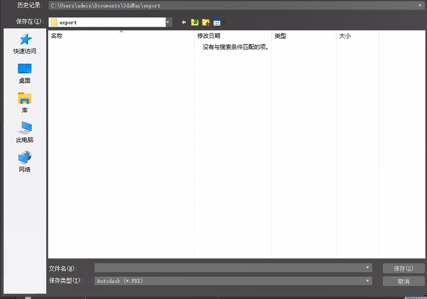The width and height of the screenshot is (427, 299).
Task: Create a new folder using toolbar icon
Action: click(206, 22)
